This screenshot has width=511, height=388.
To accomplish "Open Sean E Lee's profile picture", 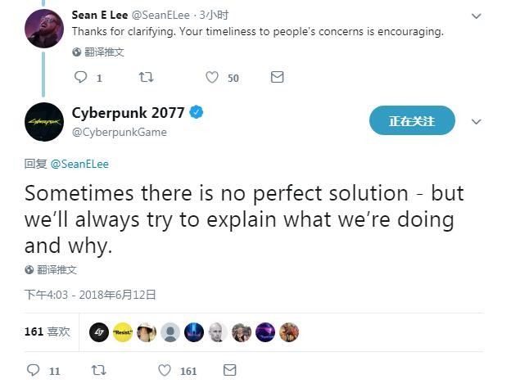I will pyautogui.click(x=44, y=29).
